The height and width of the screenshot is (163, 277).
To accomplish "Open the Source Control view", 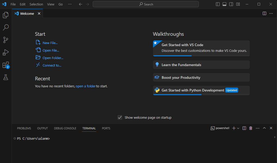I will click(x=6, y=40).
